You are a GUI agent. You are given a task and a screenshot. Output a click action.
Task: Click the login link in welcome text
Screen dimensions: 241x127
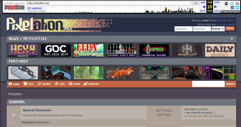[220, 20]
